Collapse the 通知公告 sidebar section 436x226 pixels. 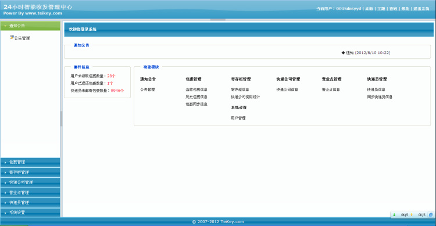(30, 26)
